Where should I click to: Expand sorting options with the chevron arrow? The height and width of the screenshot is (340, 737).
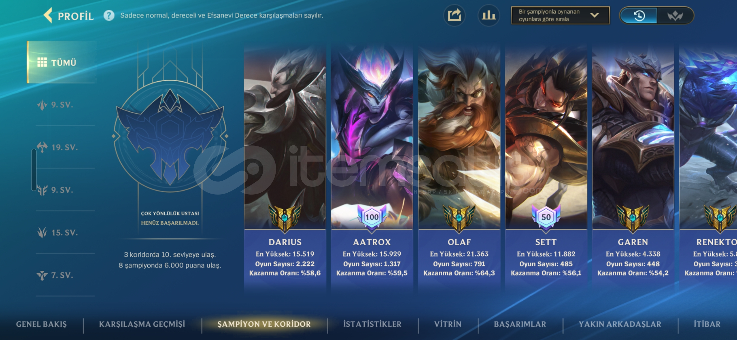tap(594, 15)
